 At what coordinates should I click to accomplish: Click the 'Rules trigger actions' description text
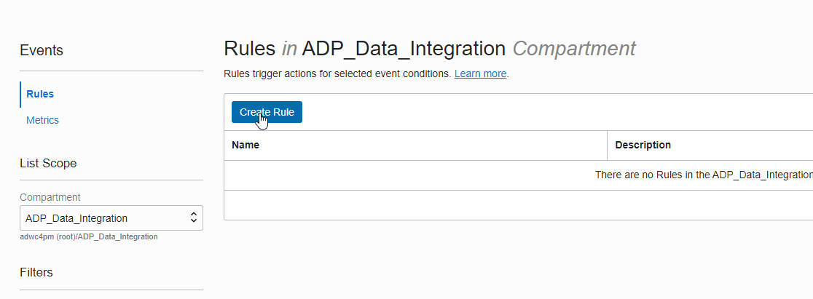[x=337, y=73]
